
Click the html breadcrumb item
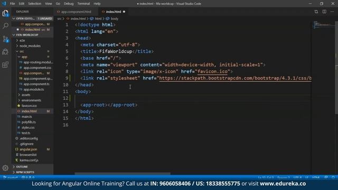[98, 19]
